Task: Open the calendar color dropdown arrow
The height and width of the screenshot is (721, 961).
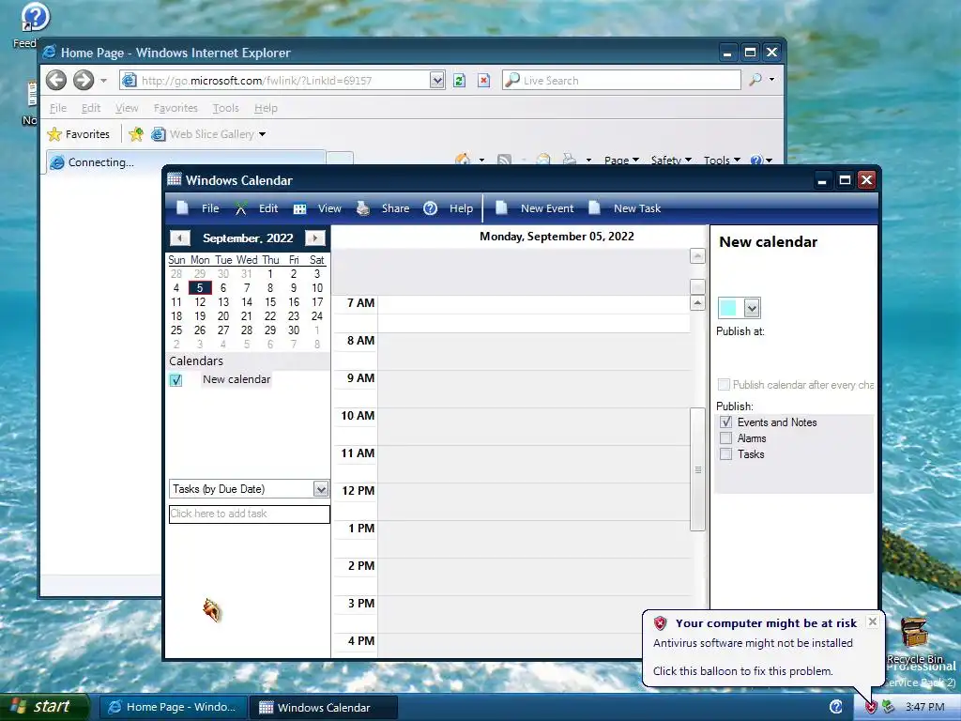Action: pos(752,308)
